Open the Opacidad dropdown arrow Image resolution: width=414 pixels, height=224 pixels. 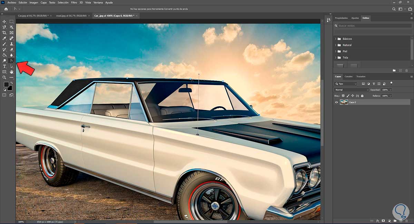(390, 90)
